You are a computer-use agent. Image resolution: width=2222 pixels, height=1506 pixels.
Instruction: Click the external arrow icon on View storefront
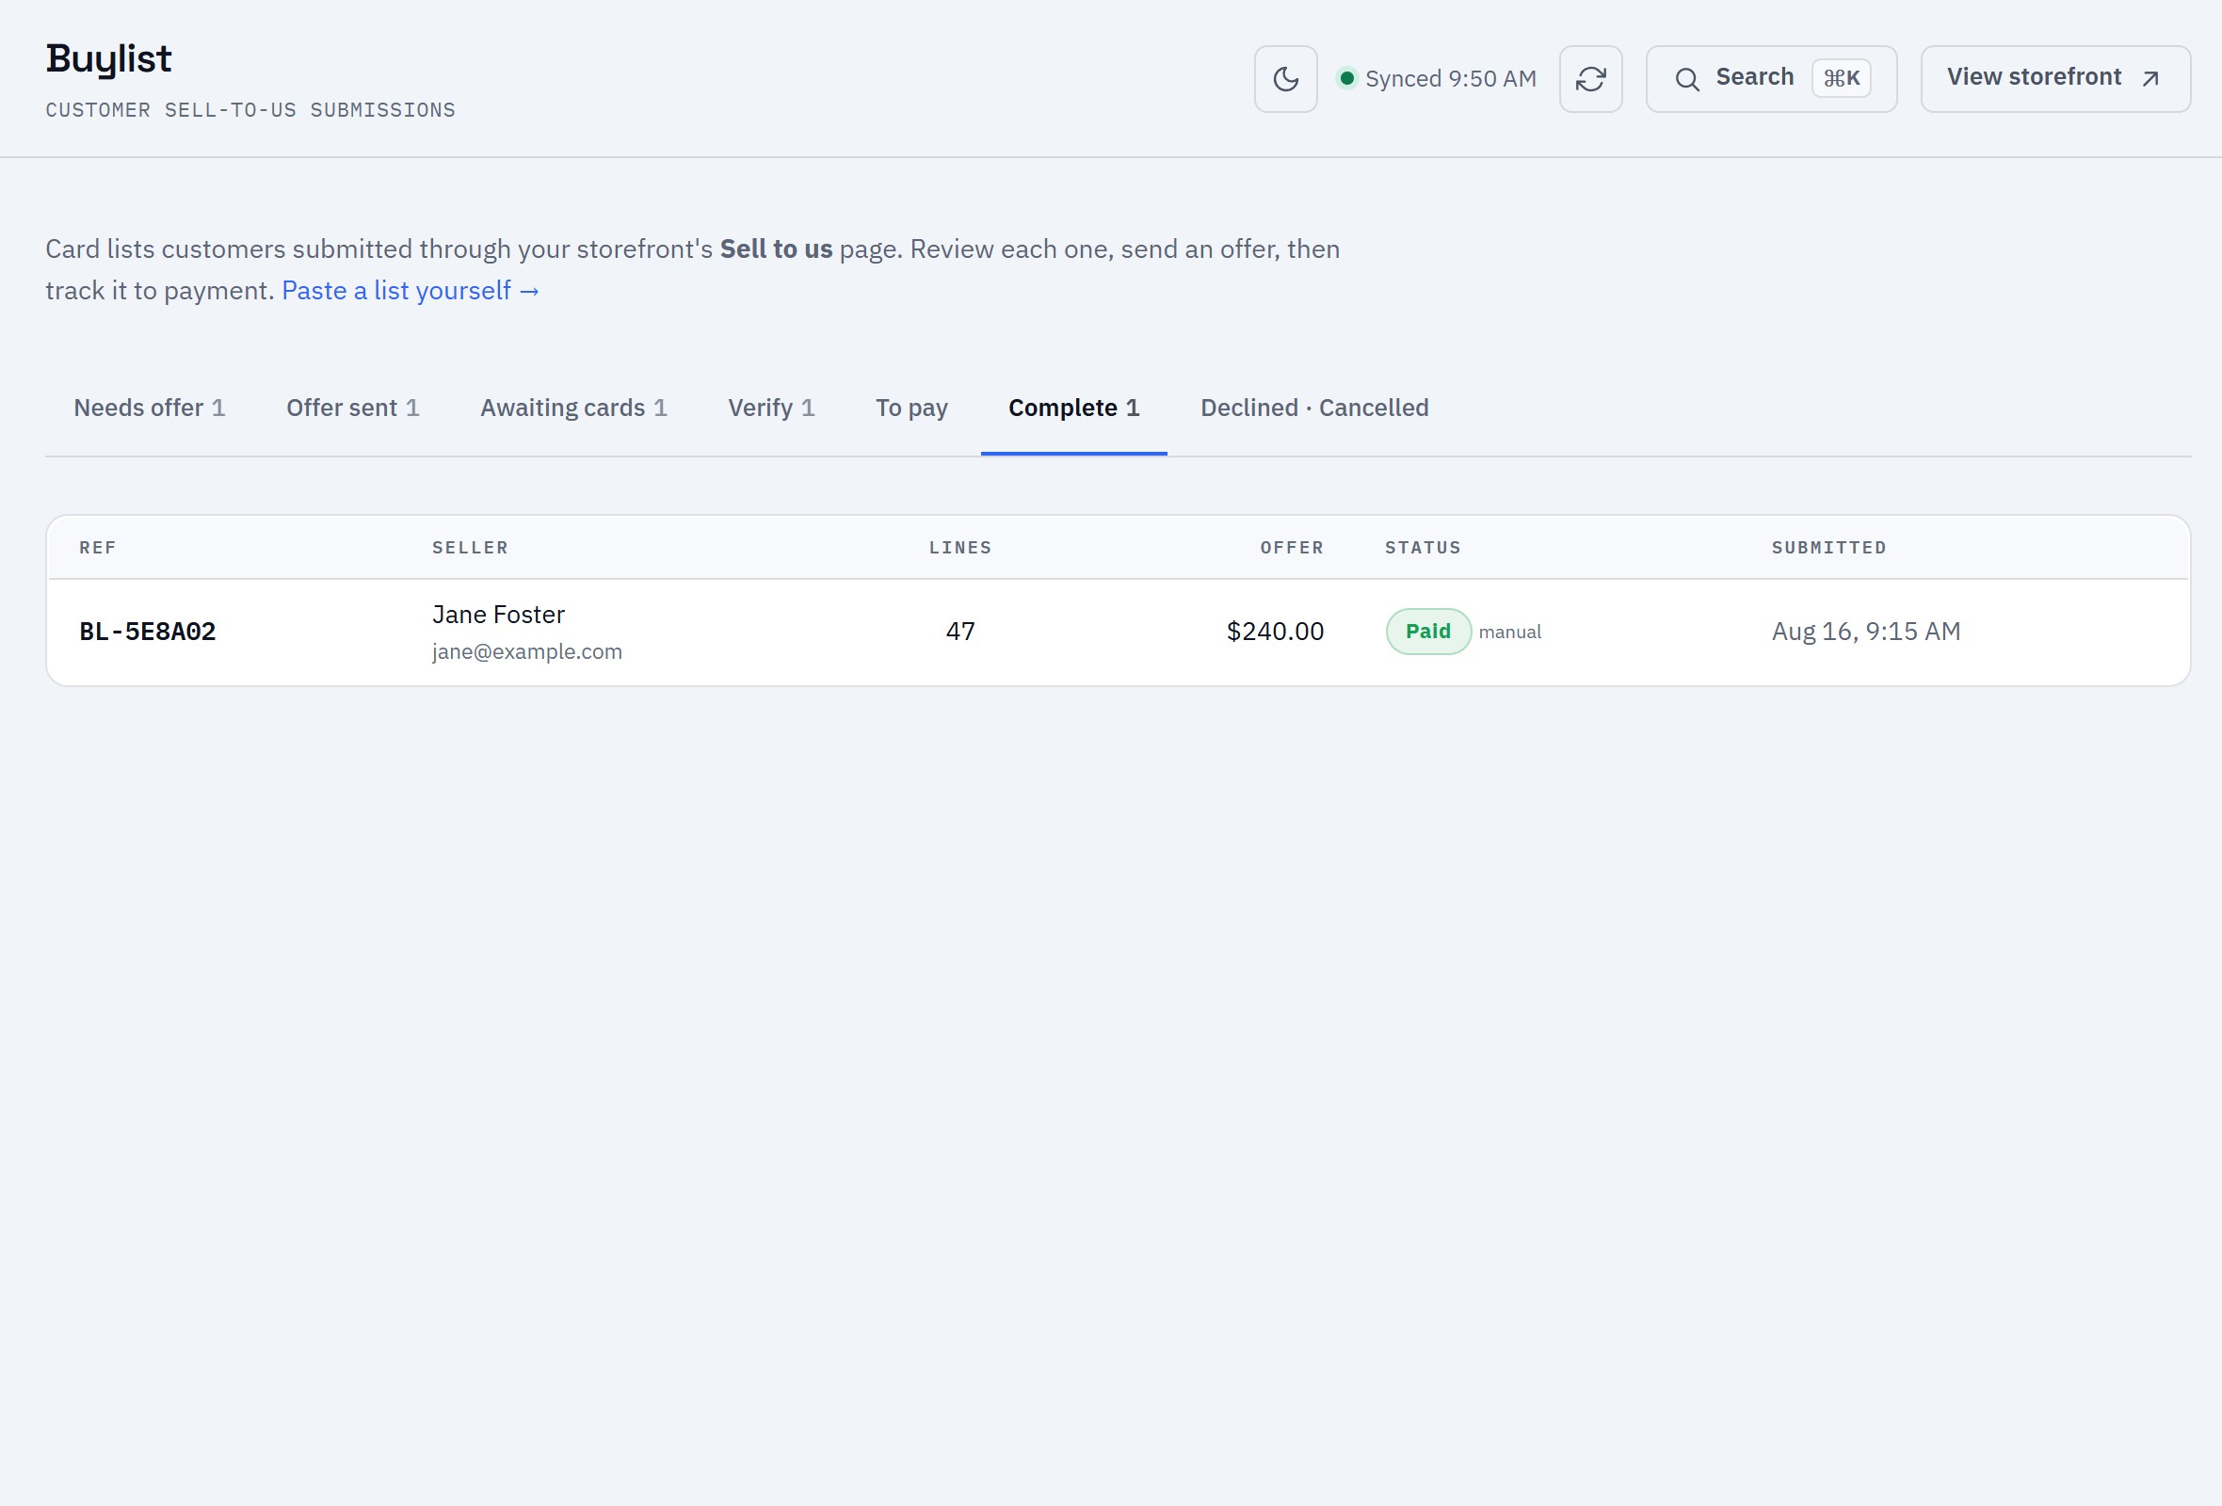pos(2150,78)
